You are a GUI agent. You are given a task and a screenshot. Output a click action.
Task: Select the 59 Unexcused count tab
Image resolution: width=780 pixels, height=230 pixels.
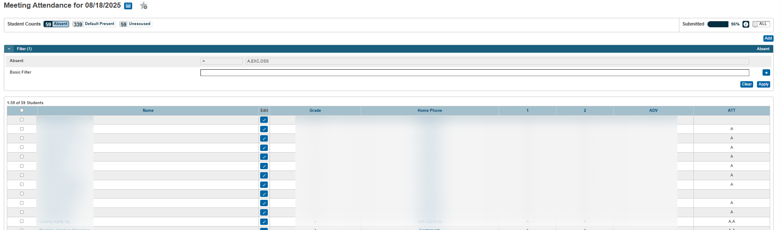(136, 24)
